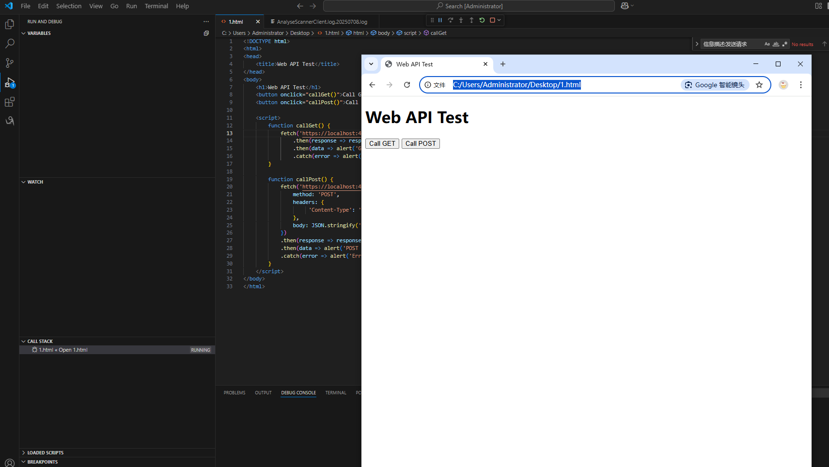Restart the debugging session
Viewport: 829px width, 467px height.
click(482, 20)
